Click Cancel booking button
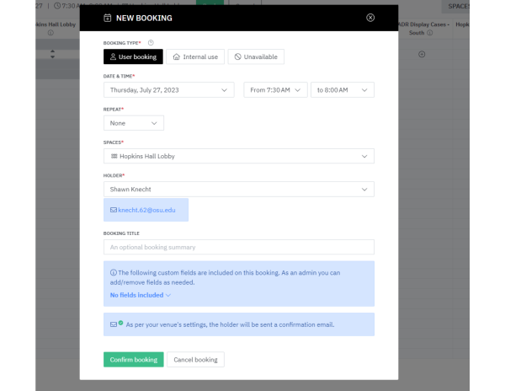505x391 pixels. 195,360
